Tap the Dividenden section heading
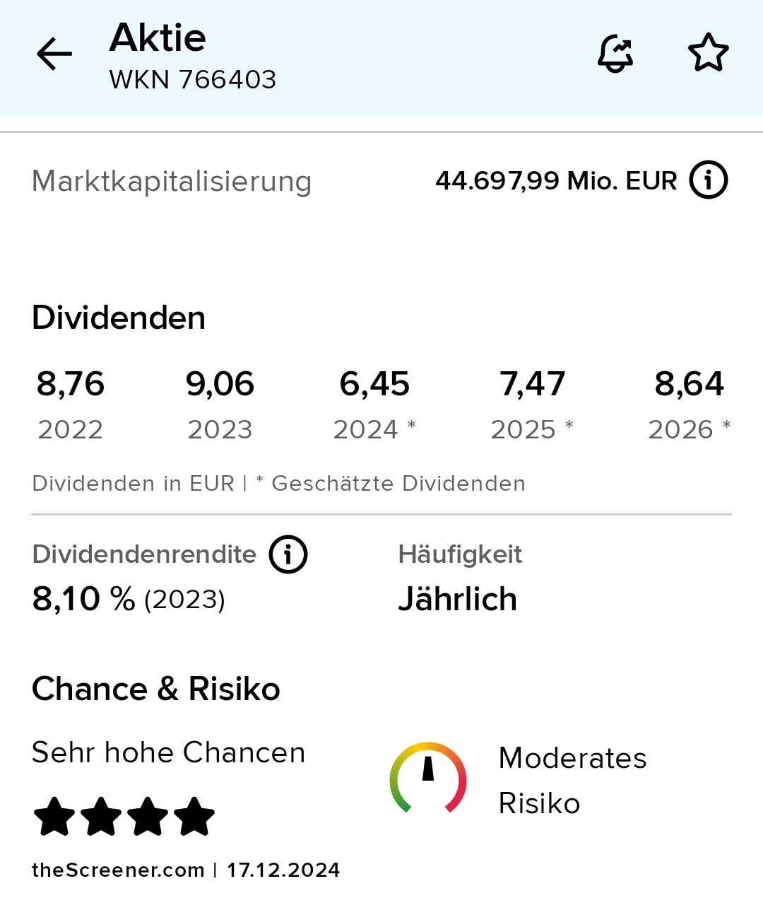The width and height of the screenshot is (763, 915). coord(119,317)
